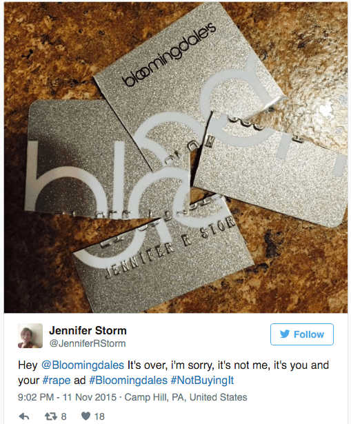The image size is (351, 424).
Task: Follow Jennifer Storm
Action: point(302,334)
